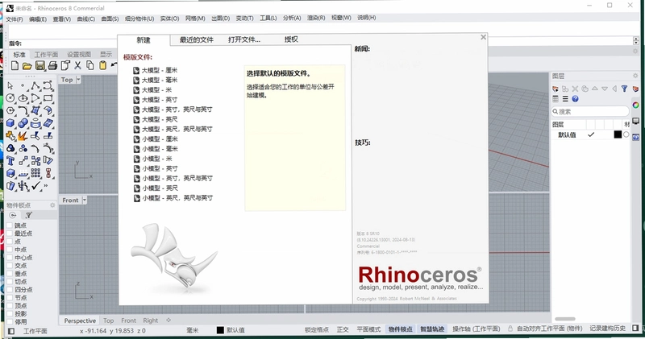Open the Top viewport title dropdown arrow
This screenshot has height=339, width=645.
(x=78, y=79)
